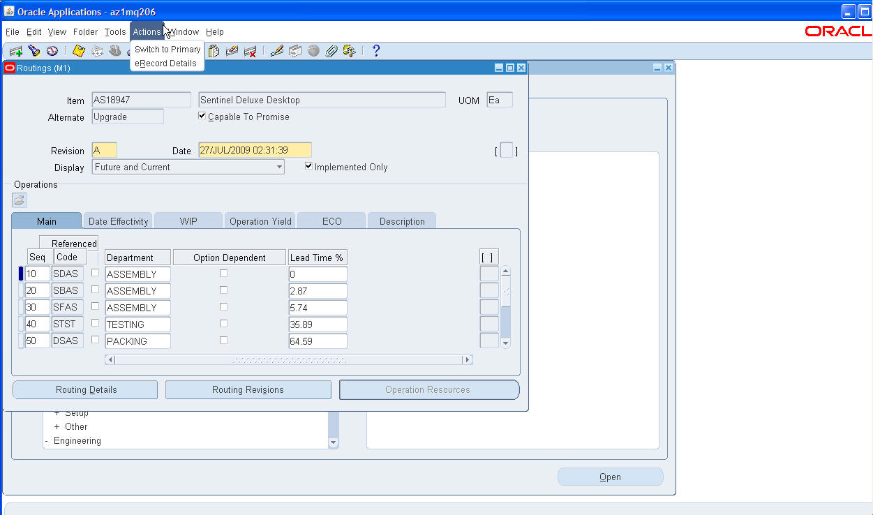This screenshot has width=873, height=515.
Task: Click the Delete Record red X icon
Action: click(250, 51)
